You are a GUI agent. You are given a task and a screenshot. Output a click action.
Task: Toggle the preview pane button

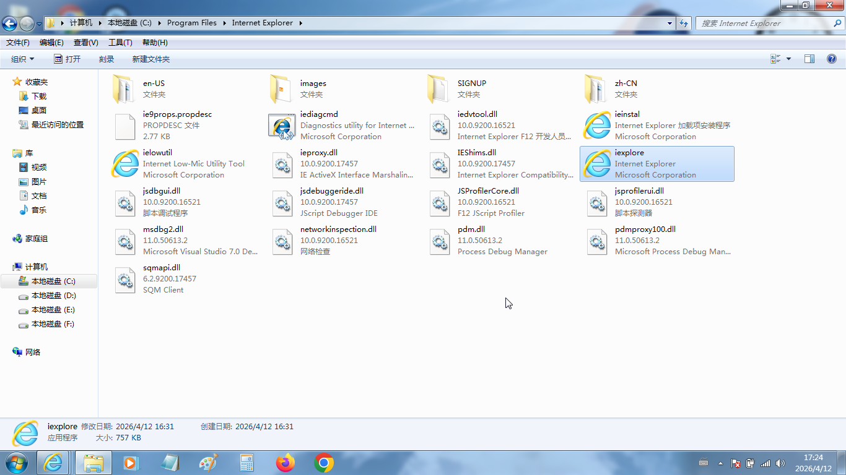pos(809,59)
